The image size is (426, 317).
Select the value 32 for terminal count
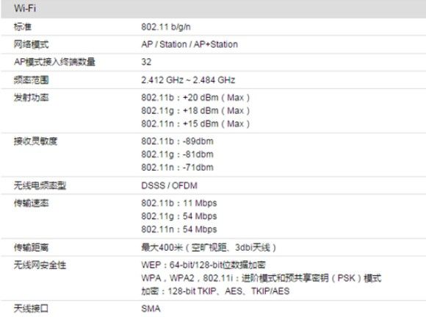pyautogui.click(x=146, y=62)
